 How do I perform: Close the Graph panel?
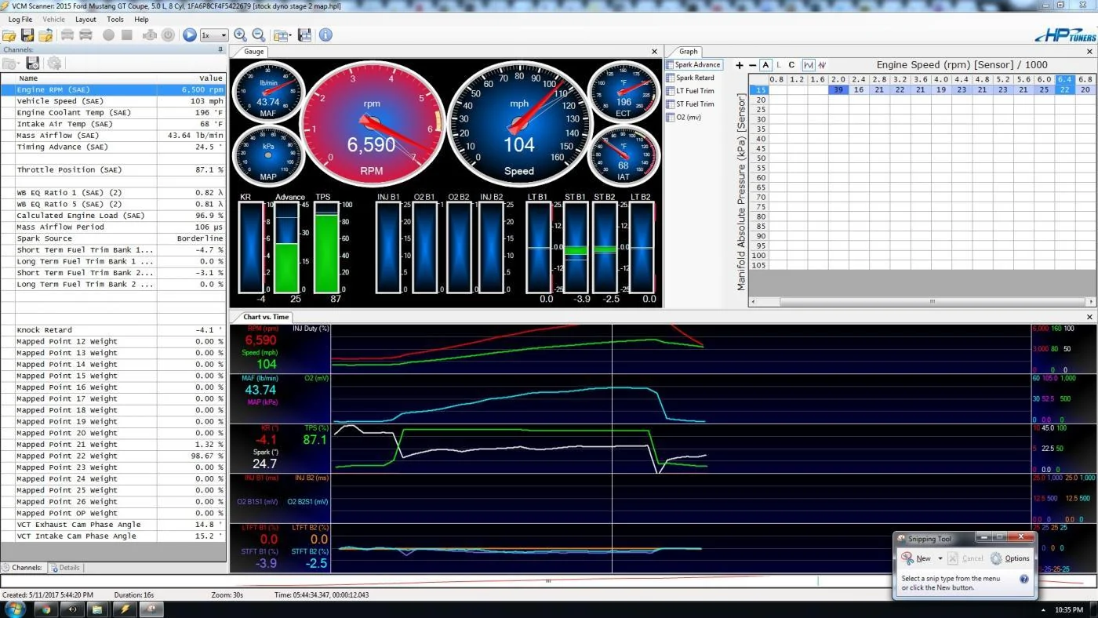[x=1089, y=52]
